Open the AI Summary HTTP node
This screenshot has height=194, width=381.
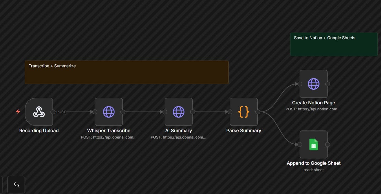point(178,112)
